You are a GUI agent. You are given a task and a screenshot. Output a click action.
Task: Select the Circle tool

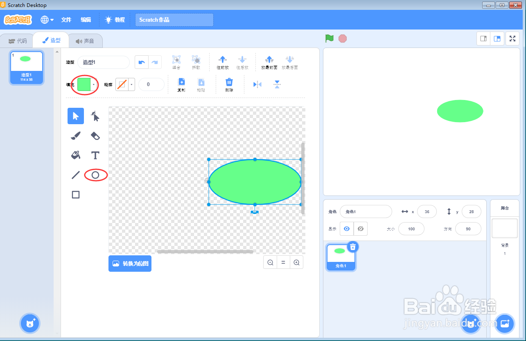pos(95,175)
